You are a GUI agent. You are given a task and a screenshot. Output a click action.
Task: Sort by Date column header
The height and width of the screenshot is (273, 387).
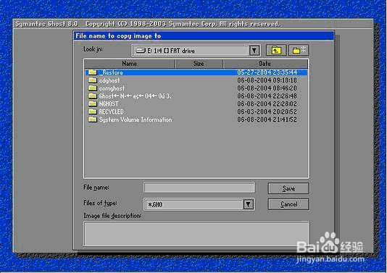coord(265,64)
